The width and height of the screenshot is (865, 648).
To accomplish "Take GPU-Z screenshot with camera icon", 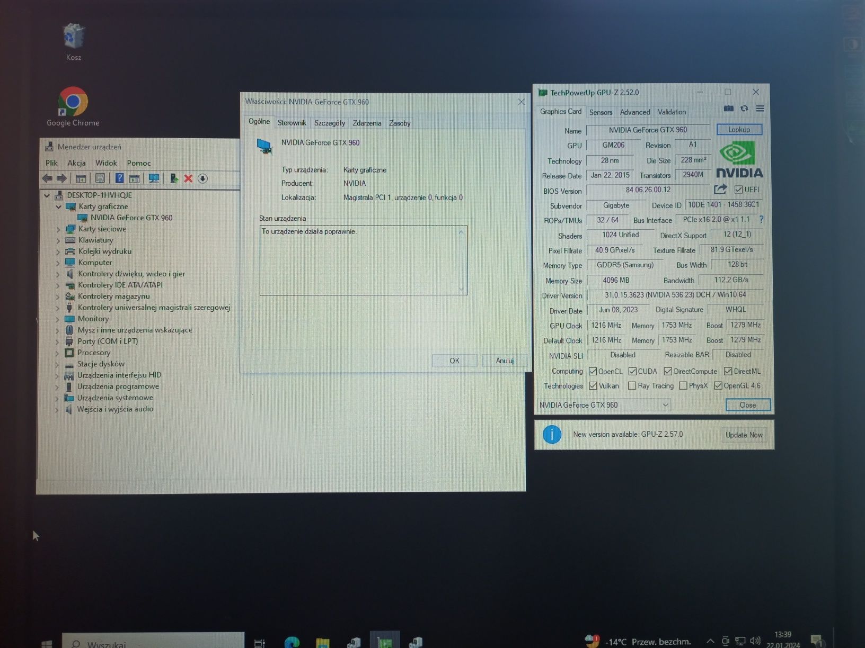I will pyautogui.click(x=729, y=109).
